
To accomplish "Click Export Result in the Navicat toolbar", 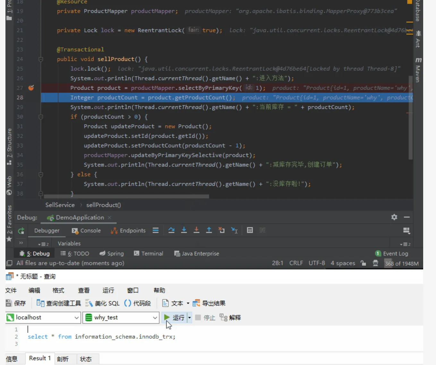I will (x=209, y=303).
